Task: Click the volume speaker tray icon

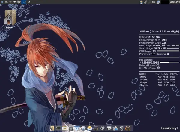Action: coord(154,2)
